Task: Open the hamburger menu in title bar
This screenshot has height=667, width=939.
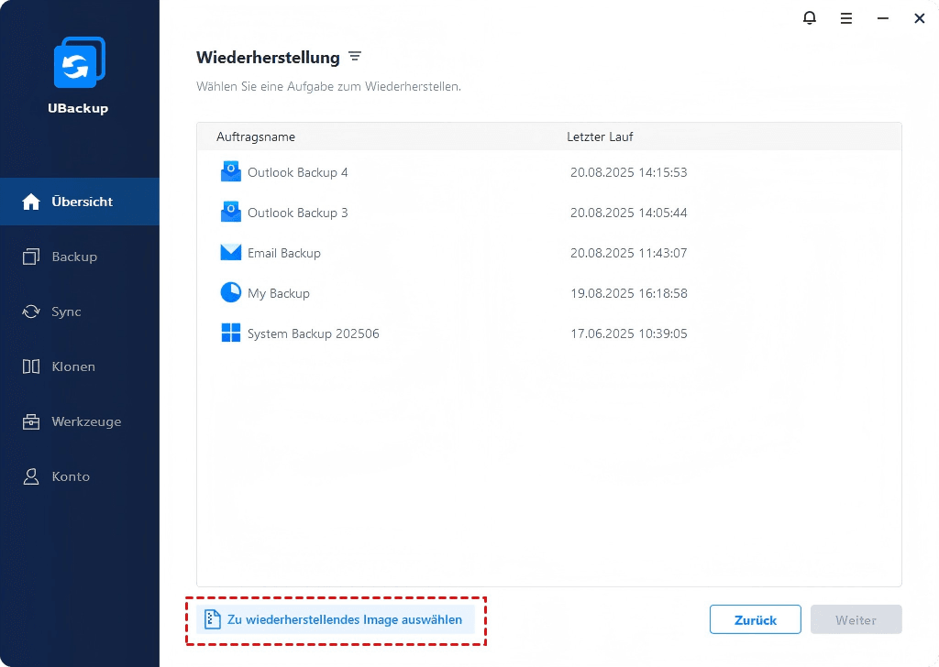Action: (846, 18)
